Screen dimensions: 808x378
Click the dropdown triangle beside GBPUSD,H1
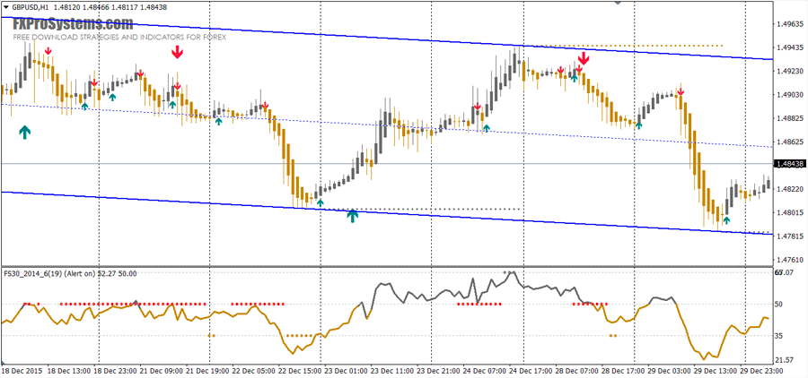tap(6, 8)
